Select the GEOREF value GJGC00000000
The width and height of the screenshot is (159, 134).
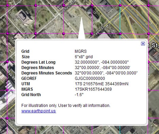pos(90,79)
